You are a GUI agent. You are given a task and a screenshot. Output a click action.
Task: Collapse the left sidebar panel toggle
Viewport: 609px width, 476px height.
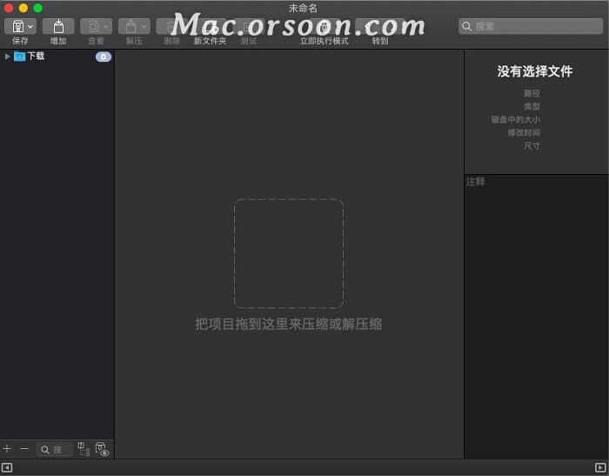click(7, 467)
